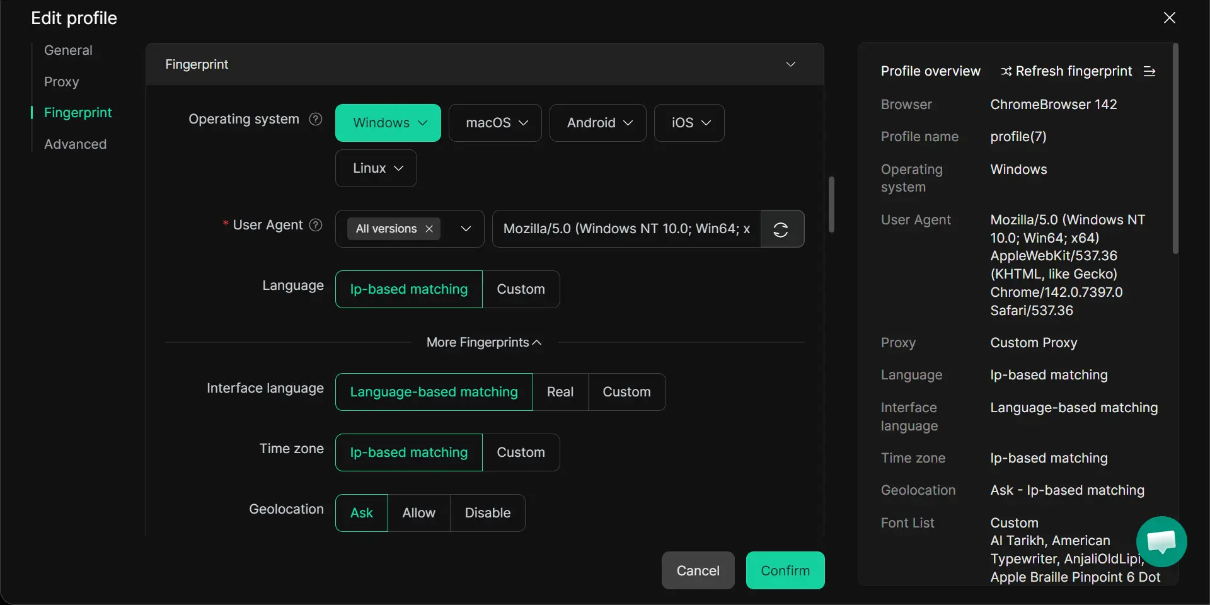Set Time zone to Custom
Image resolution: width=1210 pixels, height=605 pixels.
(521, 452)
